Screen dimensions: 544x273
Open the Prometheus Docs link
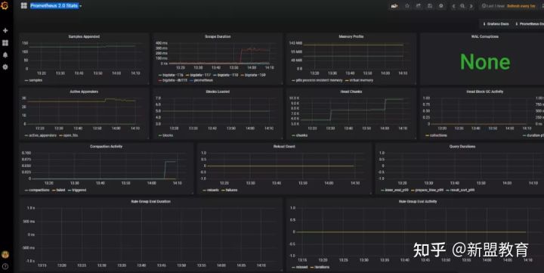tap(530, 24)
